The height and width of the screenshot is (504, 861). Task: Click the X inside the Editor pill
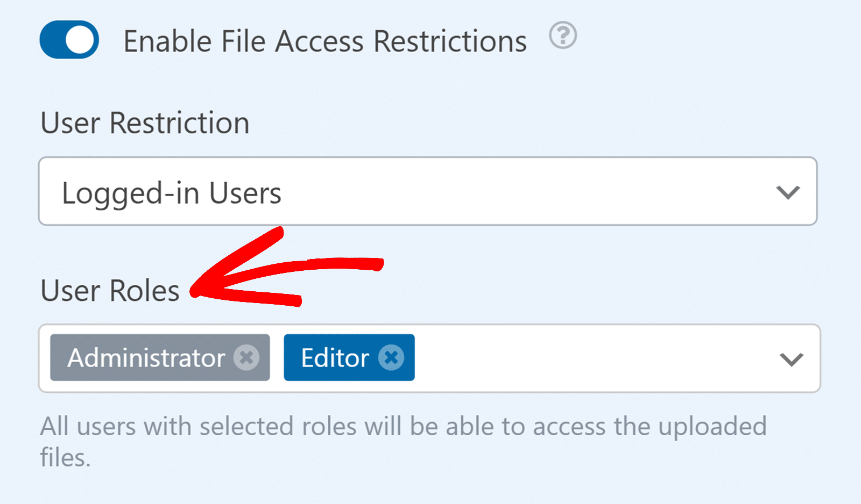[392, 357]
